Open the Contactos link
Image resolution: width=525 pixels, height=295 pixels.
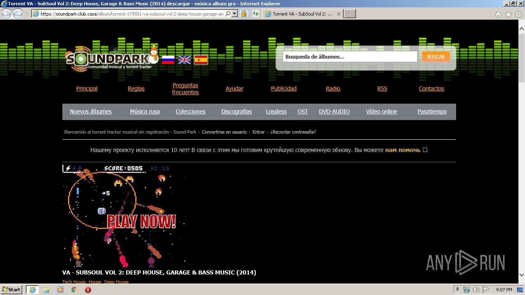[x=431, y=88]
